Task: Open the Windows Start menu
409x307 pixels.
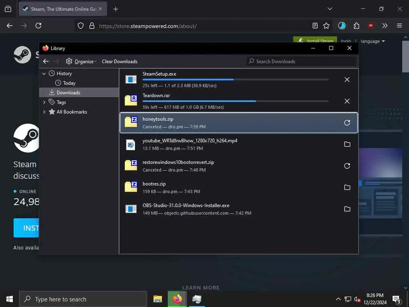Action: pos(10,299)
